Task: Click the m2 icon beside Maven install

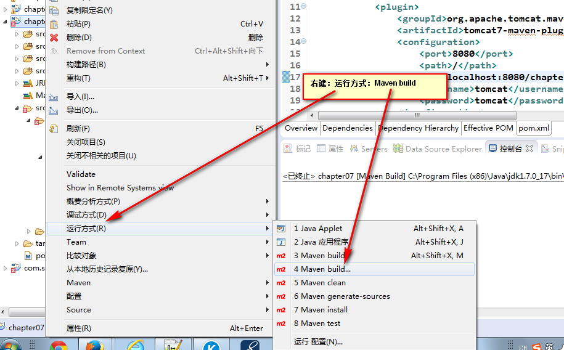Action: click(281, 310)
